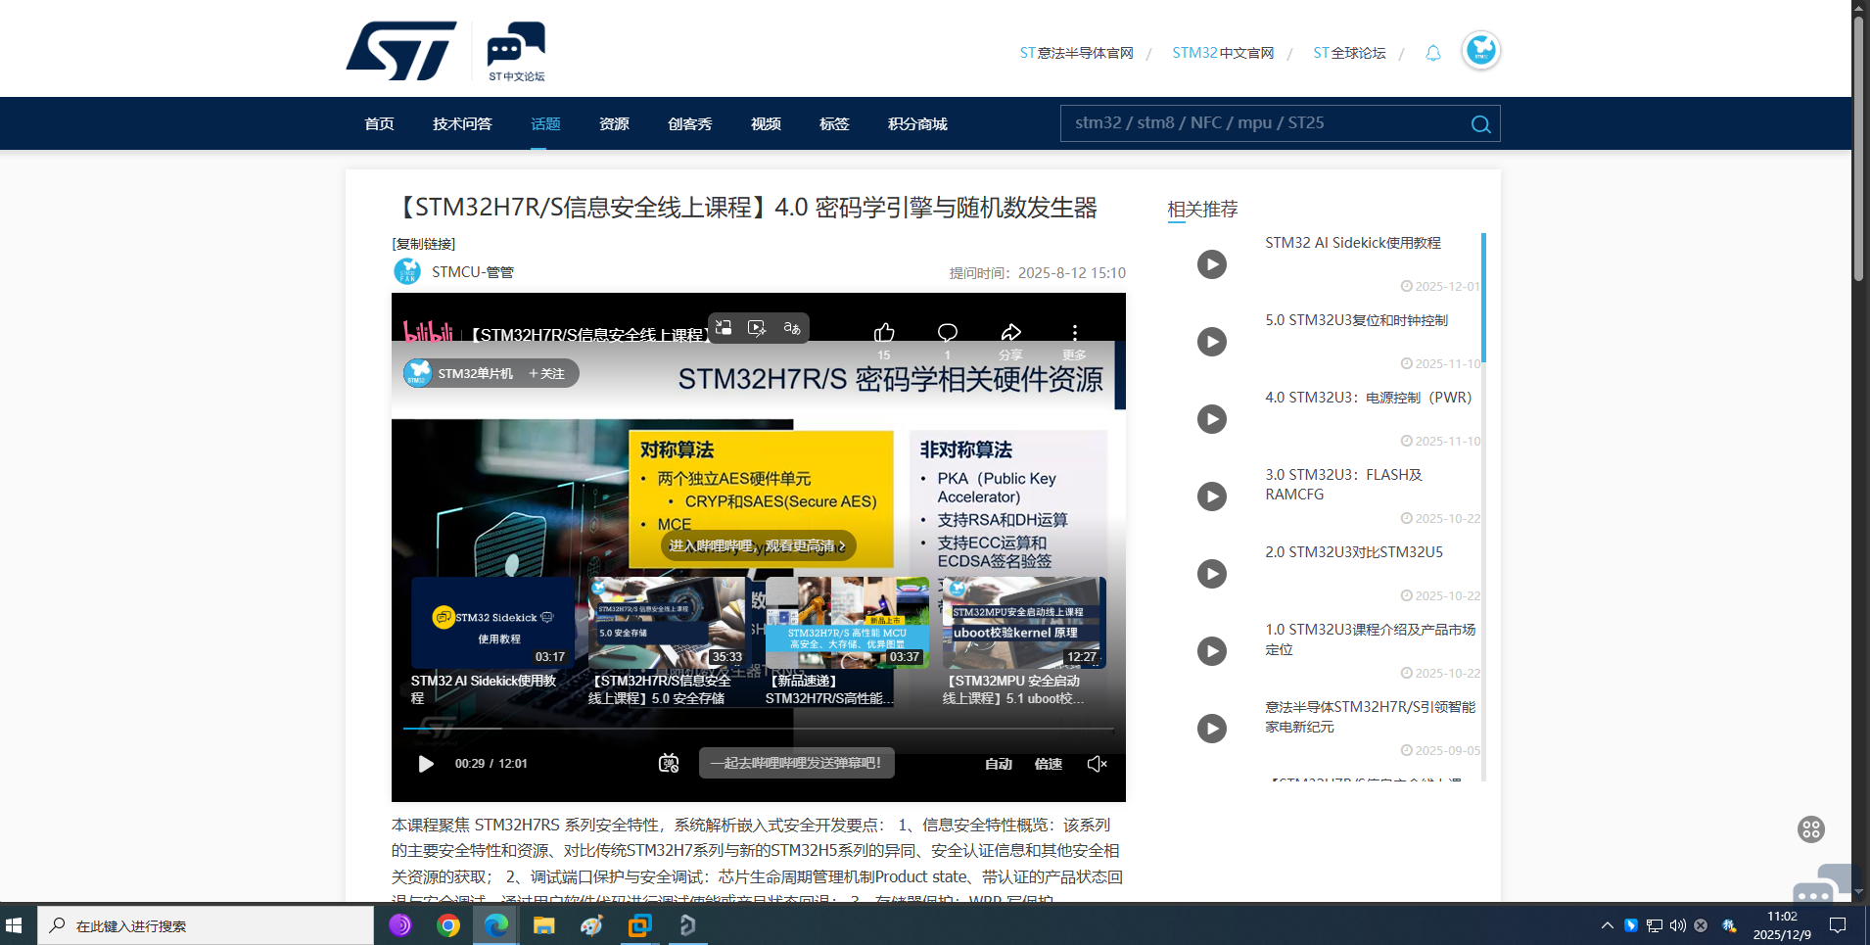Click the related list blue scrollbar
The height and width of the screenshot is (945, 1870).
pos(1483,298)
